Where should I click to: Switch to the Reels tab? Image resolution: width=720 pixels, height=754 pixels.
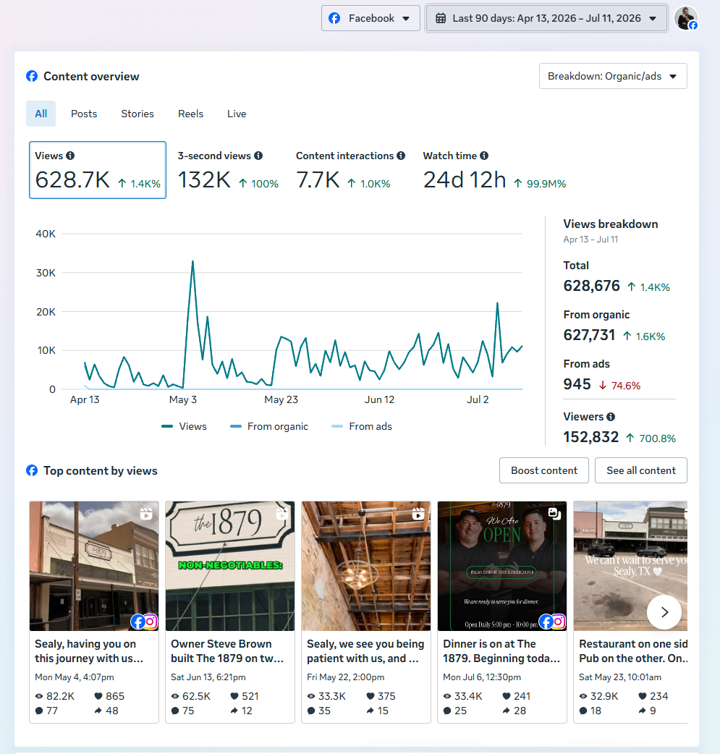(x=190, y=114)
